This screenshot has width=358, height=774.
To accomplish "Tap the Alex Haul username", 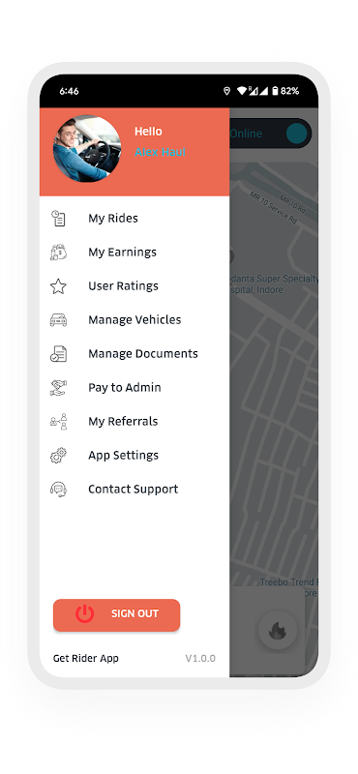I will click(160, 152).
